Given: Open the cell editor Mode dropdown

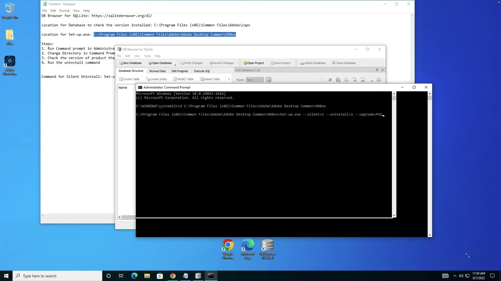Looking at the screenshot, I should 255,80.
